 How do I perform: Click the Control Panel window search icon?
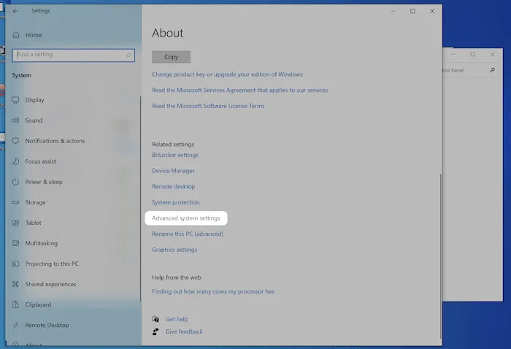tap(492, 70)
